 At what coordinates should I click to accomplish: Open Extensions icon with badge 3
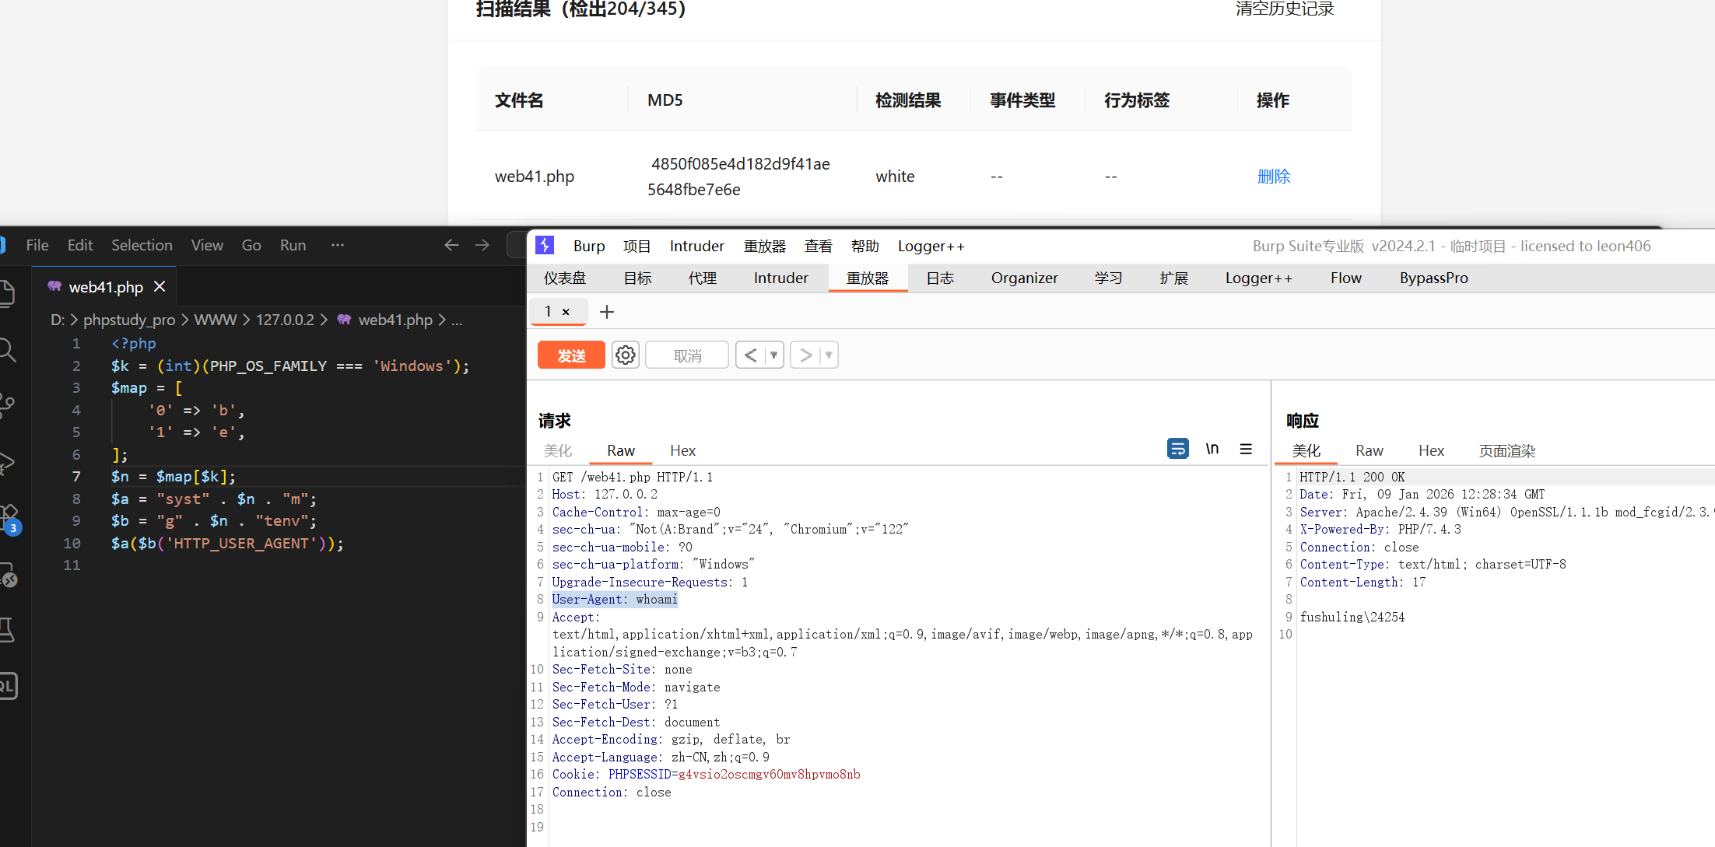8,517
